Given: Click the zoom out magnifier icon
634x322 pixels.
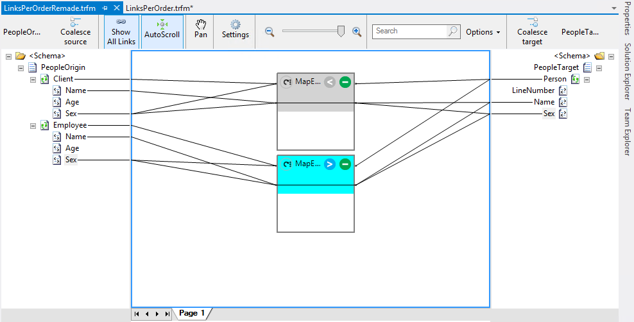Looking at the screenshot, I should point(270,31).
